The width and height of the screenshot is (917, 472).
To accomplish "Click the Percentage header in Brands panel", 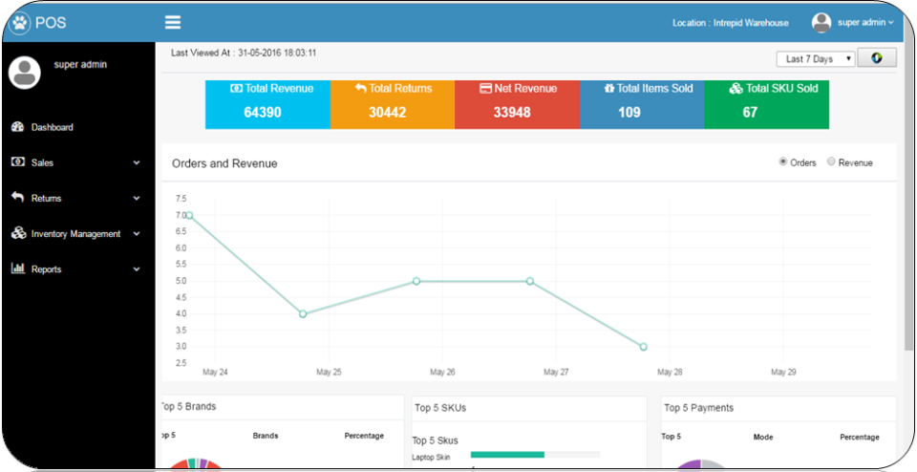I will (364, 436).
